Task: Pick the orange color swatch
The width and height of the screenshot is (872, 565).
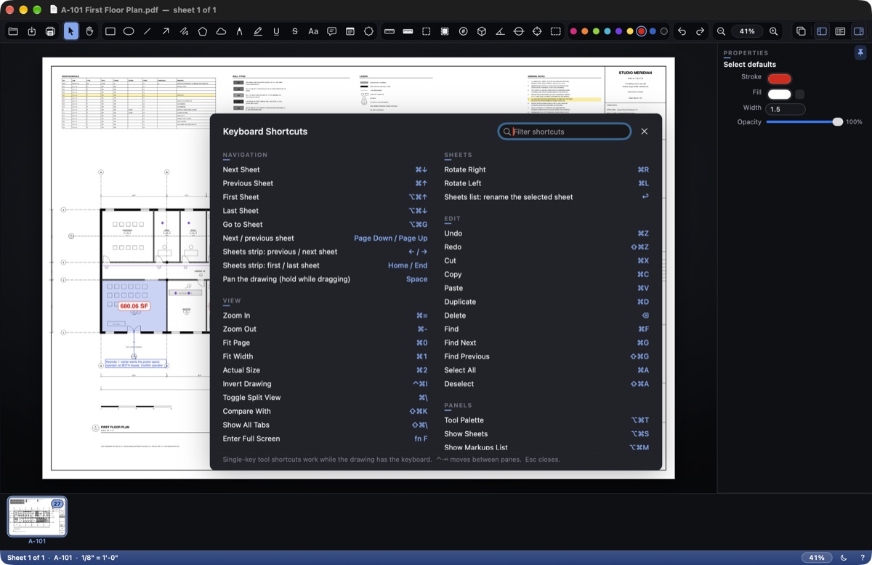Action: coord(584,31)
